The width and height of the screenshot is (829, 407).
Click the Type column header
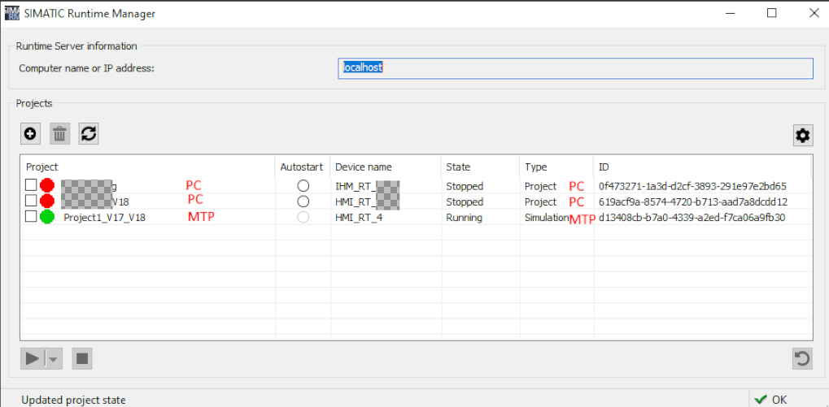535,167
